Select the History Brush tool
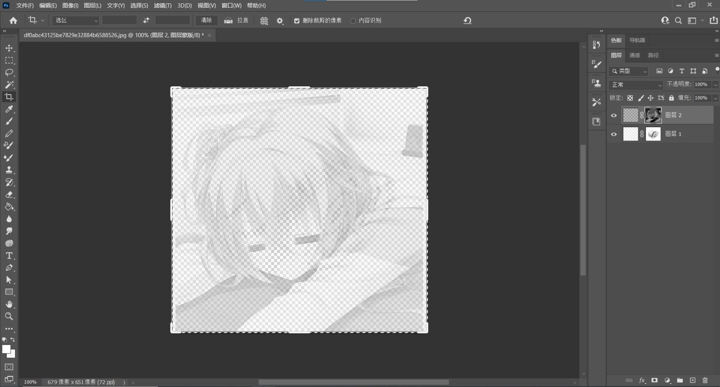The image size is (720, 387). point(9,182)
